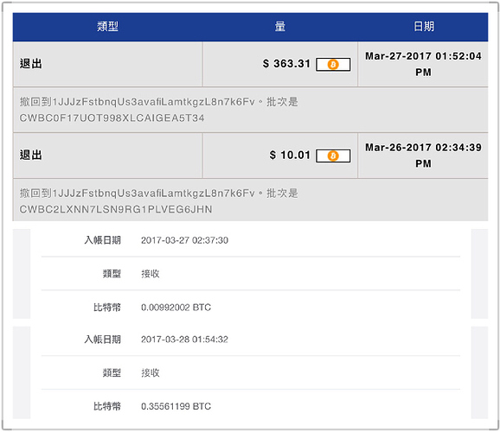Image resolution: width=500 pixels, height=432 pixels.
Task: Click the first 接收 type value
Action: 151,274
